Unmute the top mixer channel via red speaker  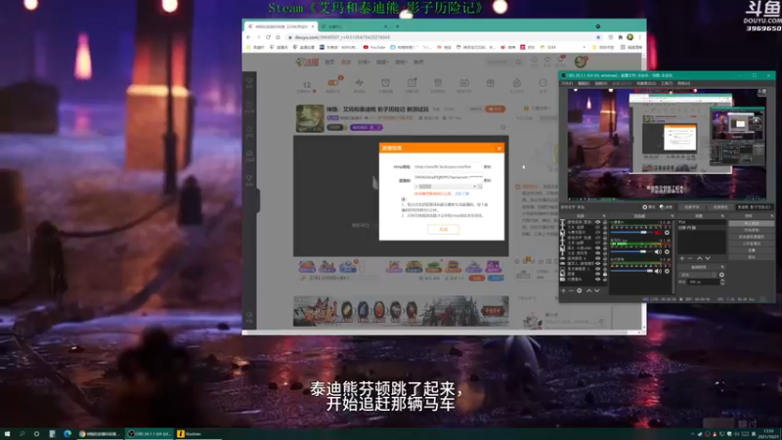[657, 233]
